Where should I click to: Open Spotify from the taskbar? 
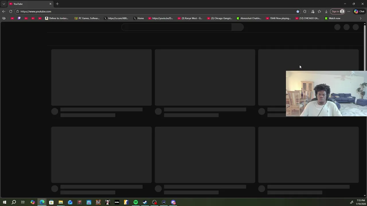[x=136, y=202]
